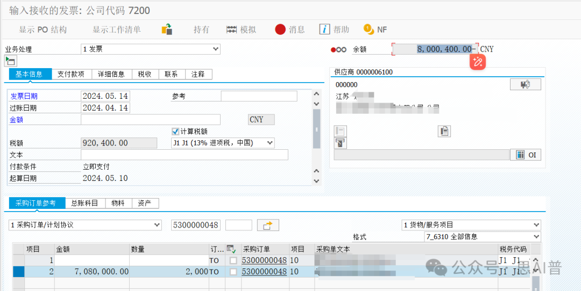Check the selection box in item row 1
Screen dimensions: 581x291
[x=233, y=260]
